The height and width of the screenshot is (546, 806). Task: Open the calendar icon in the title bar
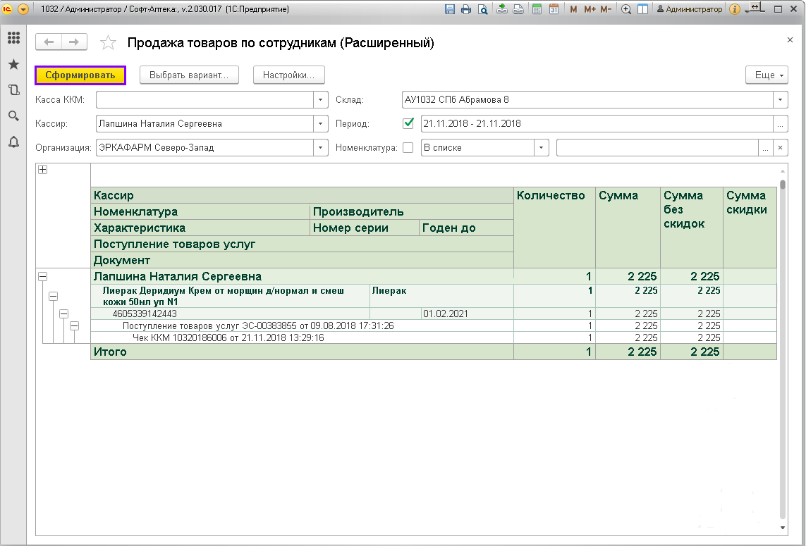coord(554,9)
